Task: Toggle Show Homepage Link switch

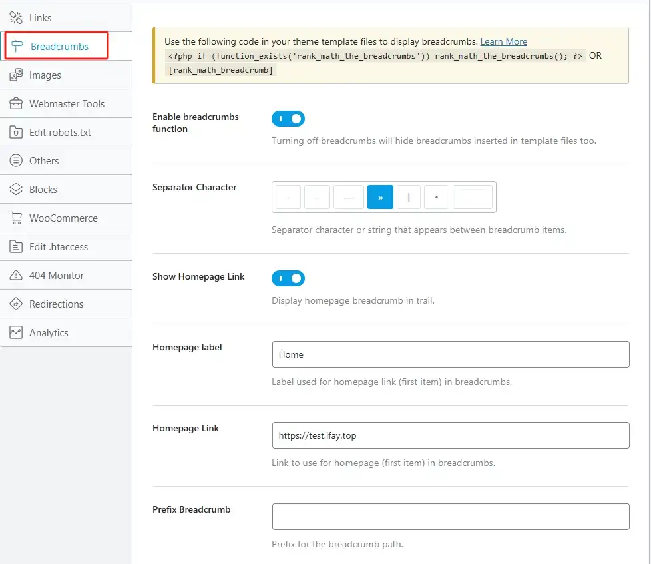Action: 288,278
